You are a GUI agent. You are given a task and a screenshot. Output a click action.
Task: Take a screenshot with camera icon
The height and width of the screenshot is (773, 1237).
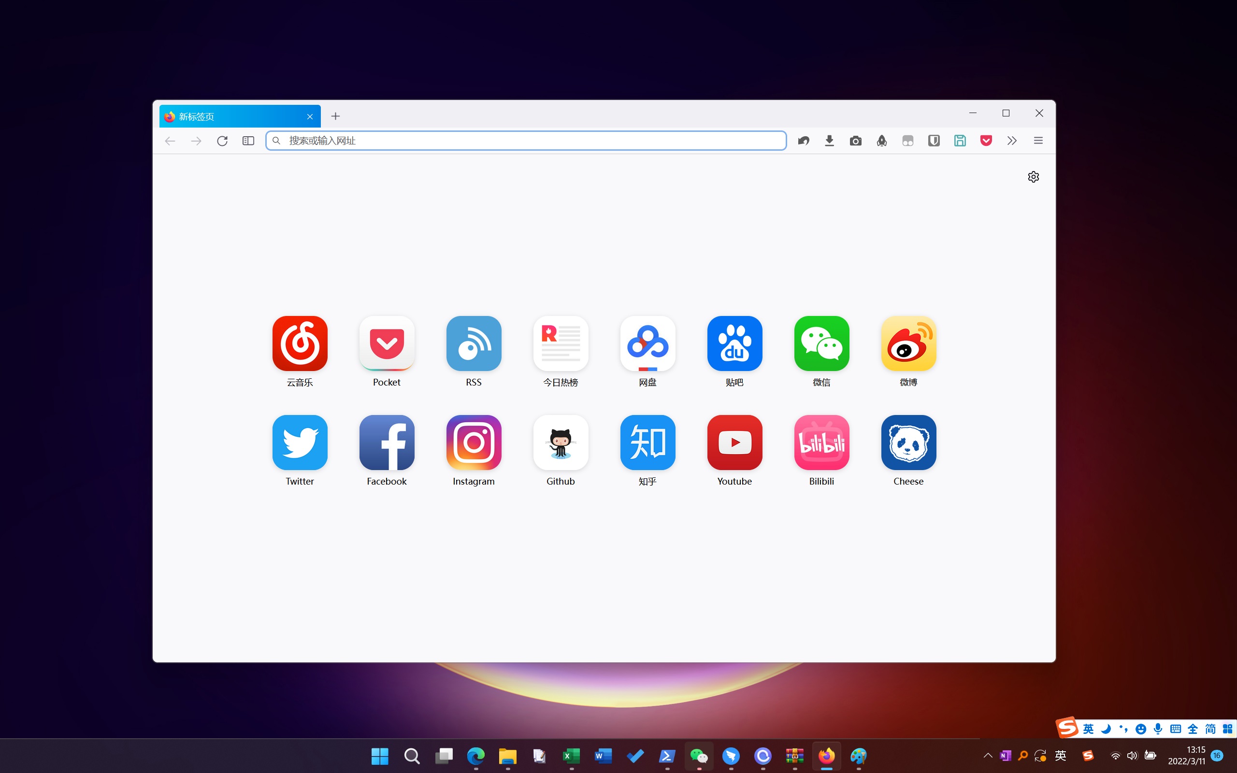pos(856,141)
